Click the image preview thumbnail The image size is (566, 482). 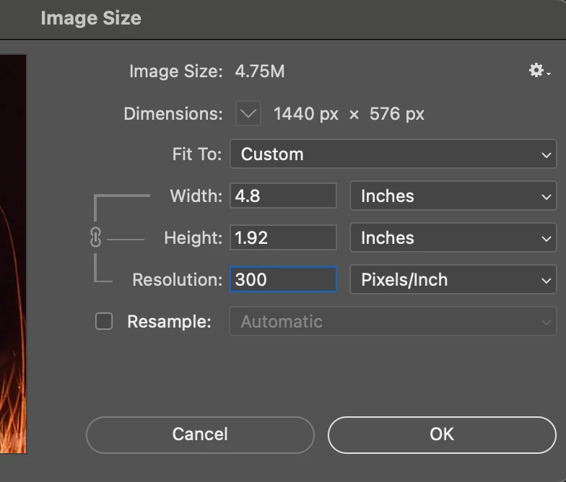(13, 253)
